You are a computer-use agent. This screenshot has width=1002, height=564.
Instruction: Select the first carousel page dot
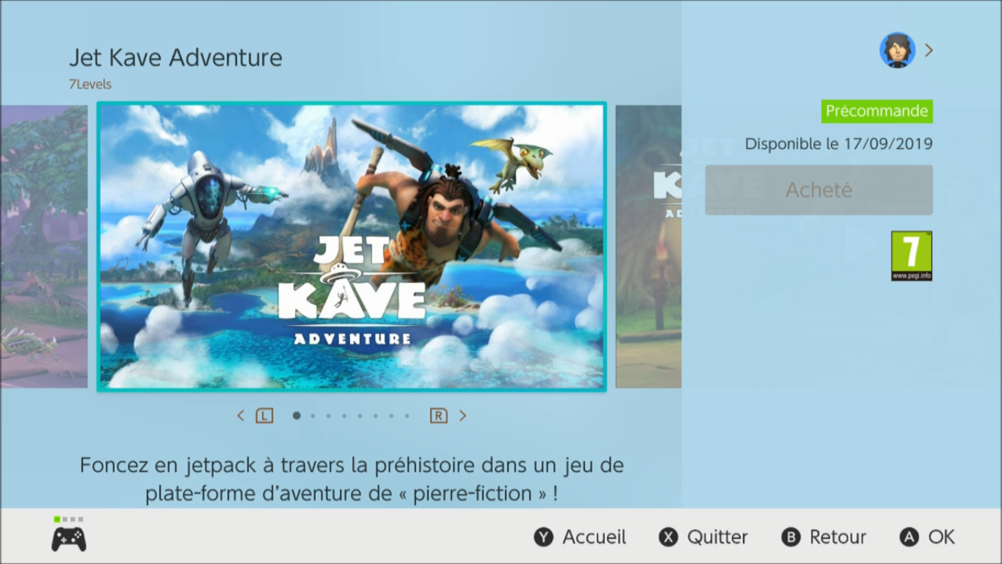(x=297, y=416)
